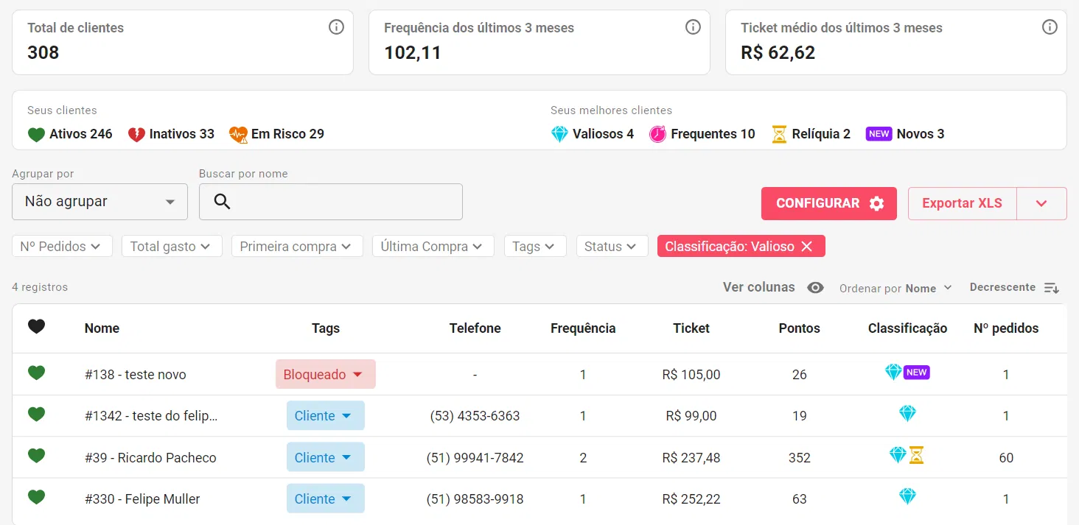
Task: Expand the export options chevron
Action: point(1041,203)
